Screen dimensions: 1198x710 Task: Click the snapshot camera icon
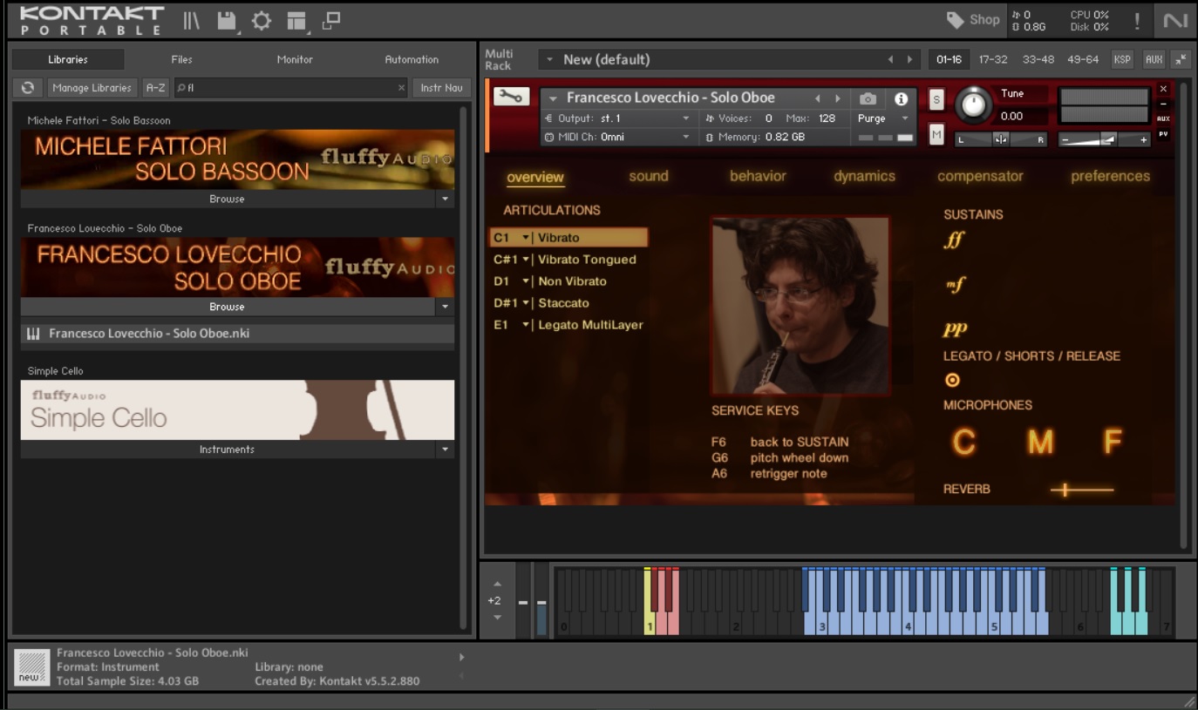coord(868,98)
